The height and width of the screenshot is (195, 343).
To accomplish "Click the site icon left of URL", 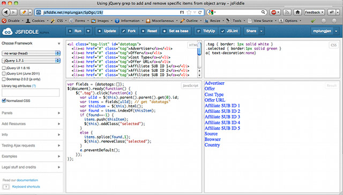I will tap(39, 12).
